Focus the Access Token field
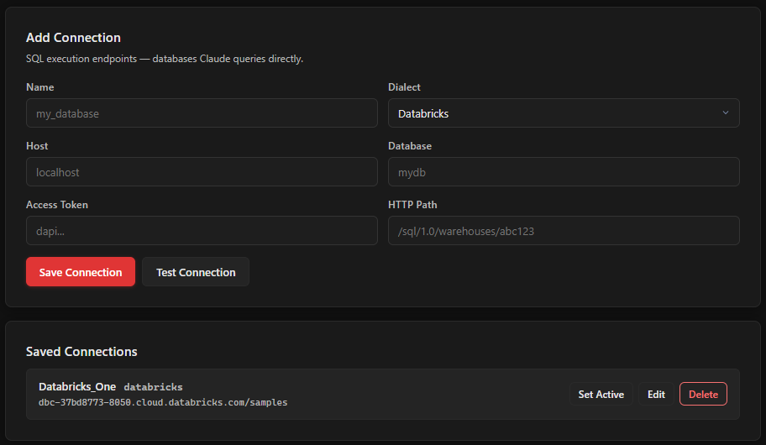Screen dimensions: 766x445 202,231
